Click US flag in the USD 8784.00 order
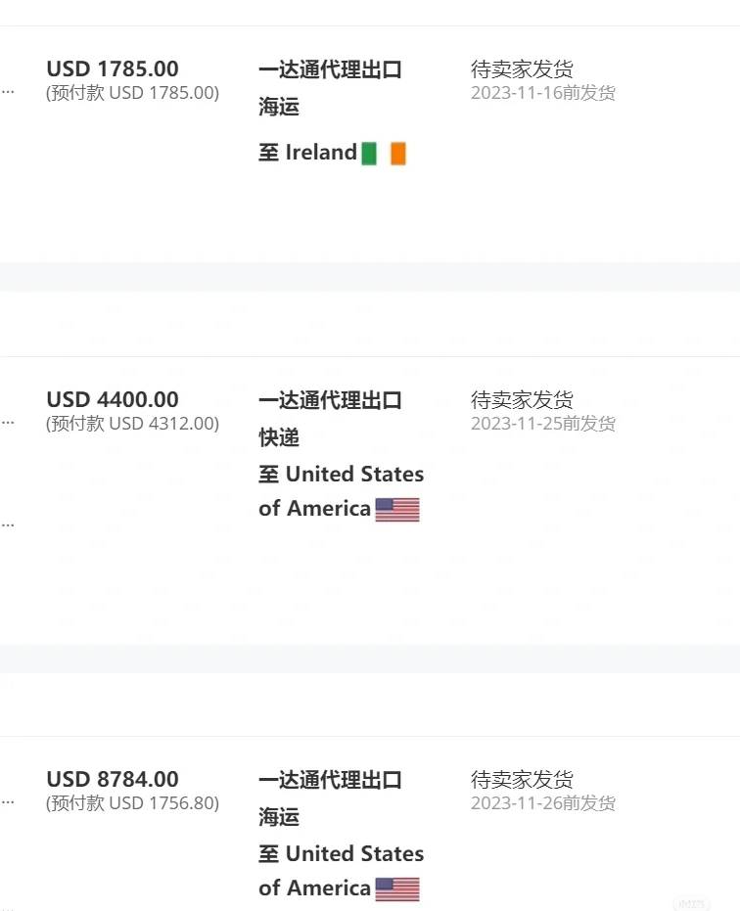 point(397,888)
